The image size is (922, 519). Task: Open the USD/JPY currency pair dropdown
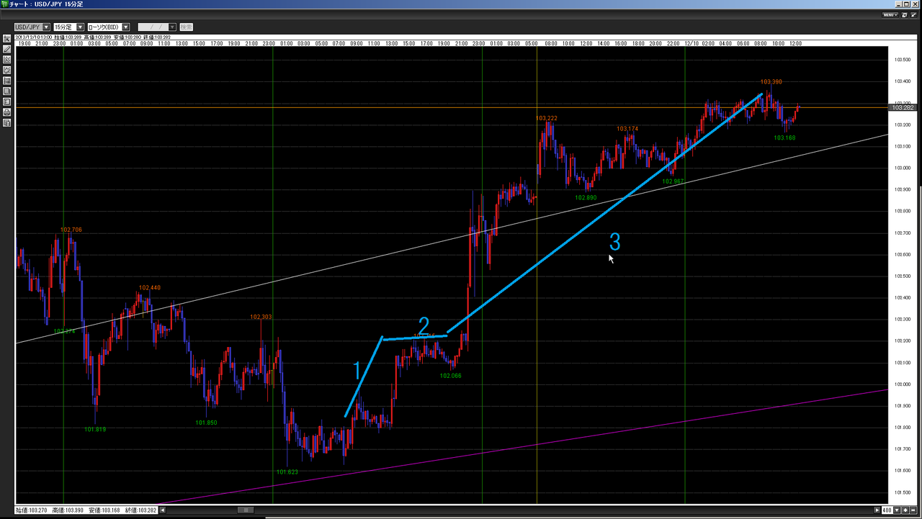tap(32, 27)
